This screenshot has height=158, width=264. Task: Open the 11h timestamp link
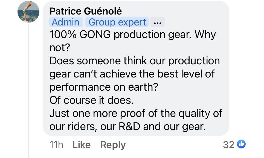(x=57, y=145)
